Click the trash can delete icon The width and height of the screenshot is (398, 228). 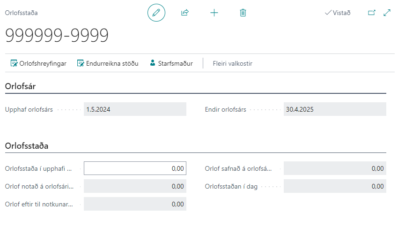[x=243, y=13]
